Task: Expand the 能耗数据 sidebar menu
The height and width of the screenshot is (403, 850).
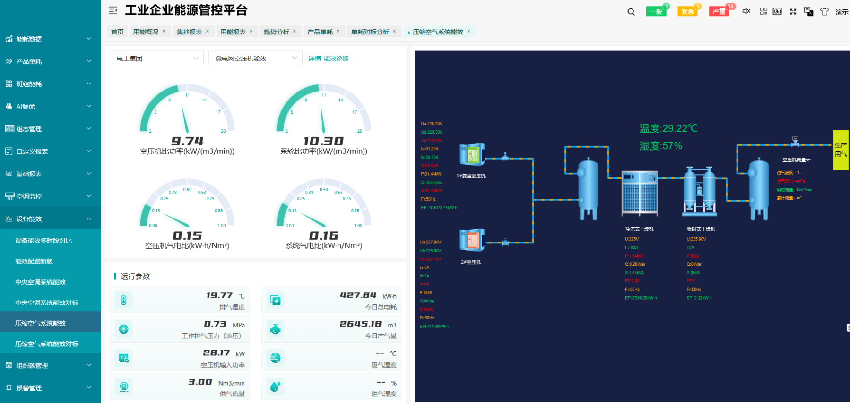Action: point(50,39)
